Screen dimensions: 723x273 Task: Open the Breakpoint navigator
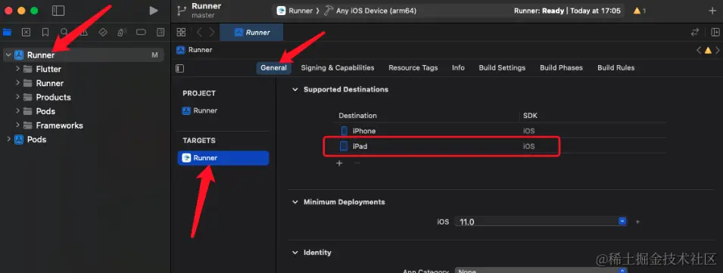click(x=141, y=33)
